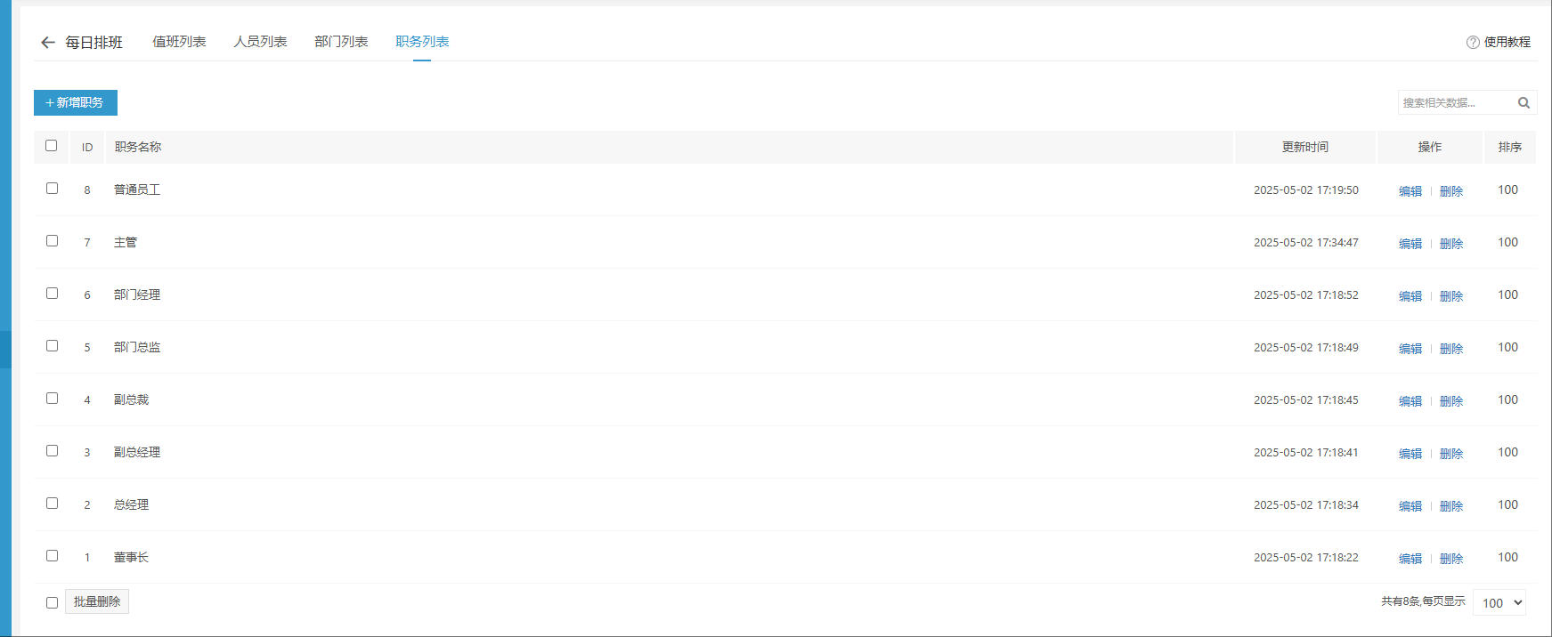Check the select-all checkbox in header
The height and width of the screenshot is (637, 1552).
tap(52, 146)
